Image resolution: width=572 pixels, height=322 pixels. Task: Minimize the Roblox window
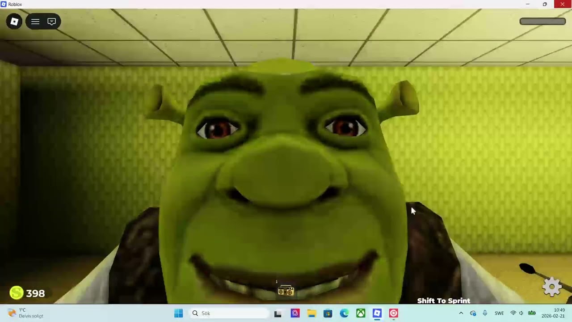click(527, 4)
